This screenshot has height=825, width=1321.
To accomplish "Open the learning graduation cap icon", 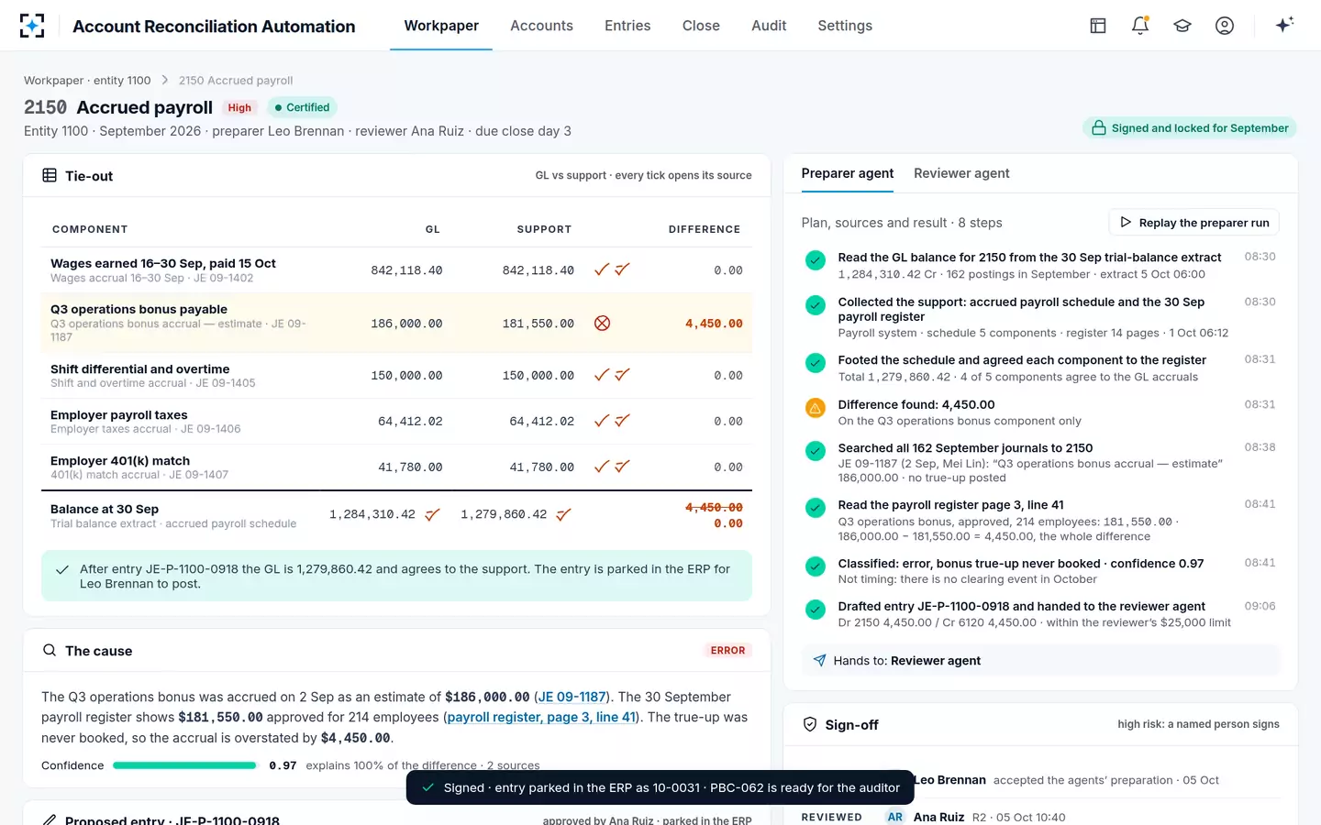I will click(x=1182, y=26).
